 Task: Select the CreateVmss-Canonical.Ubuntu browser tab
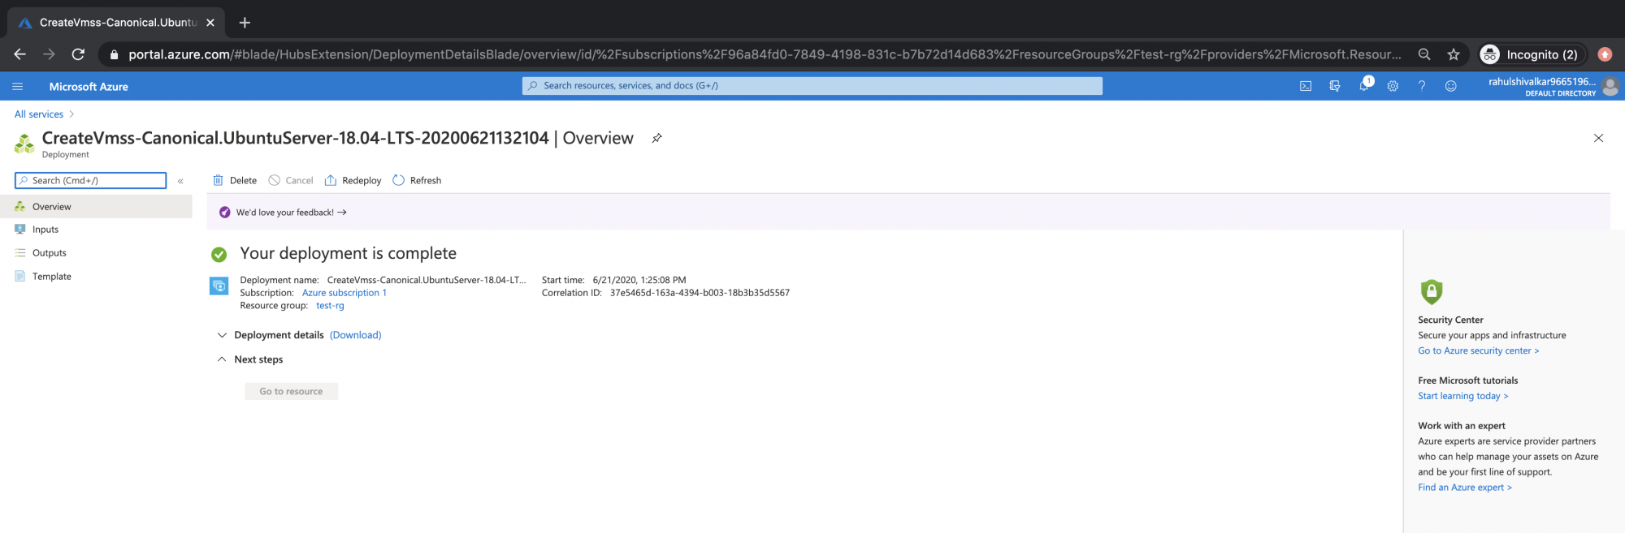[x=116, y=23]
